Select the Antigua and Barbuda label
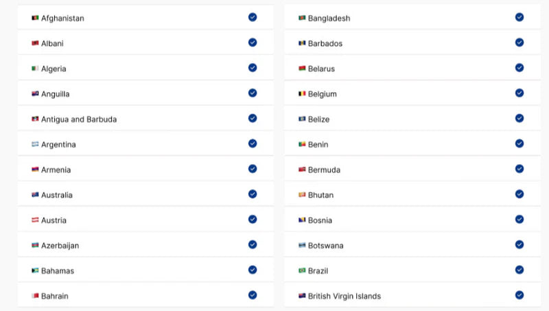Viewport: 549px width, 311px height. pyautogui.click(x=79, y=119)
